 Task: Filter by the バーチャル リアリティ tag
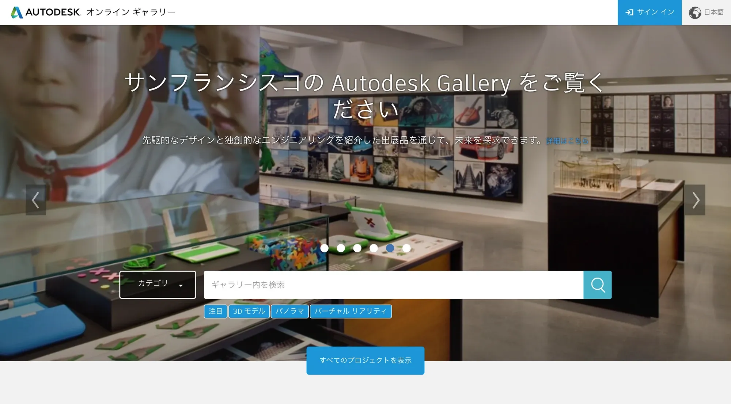(x=351, y=311)
